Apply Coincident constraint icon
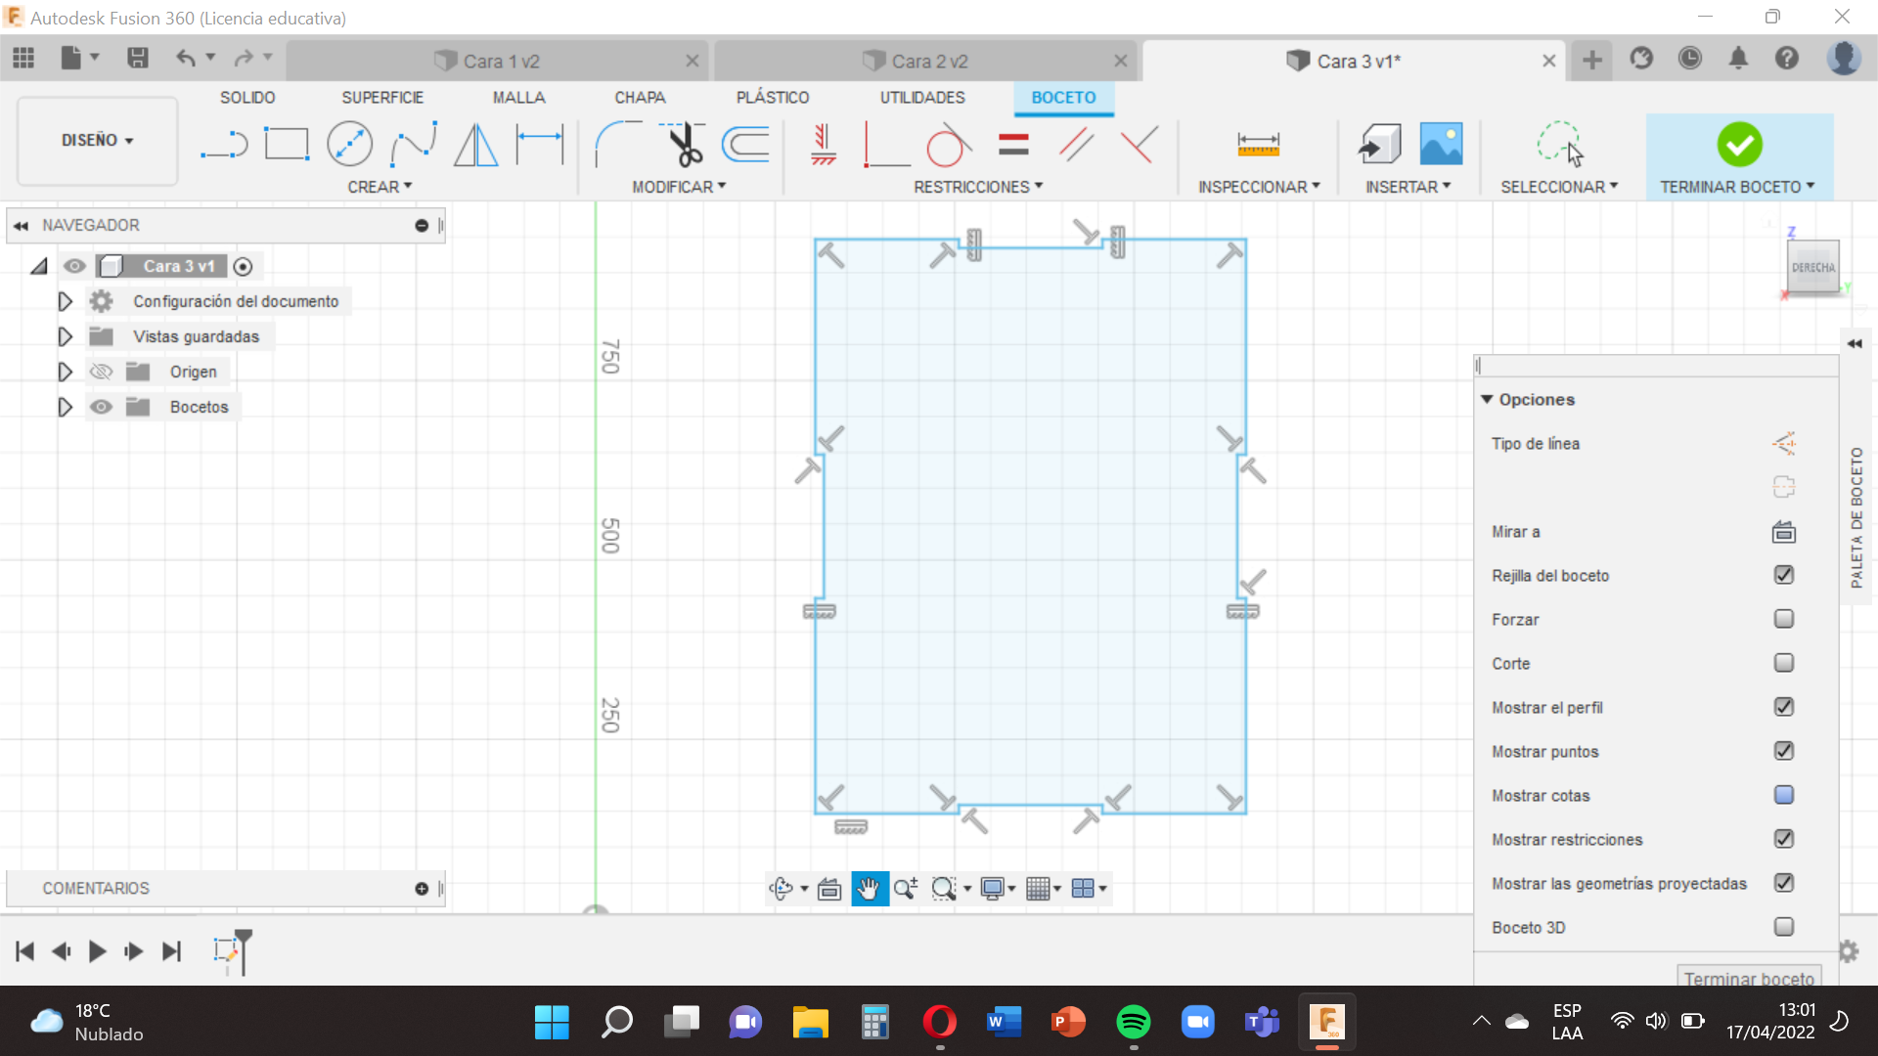 886,145
